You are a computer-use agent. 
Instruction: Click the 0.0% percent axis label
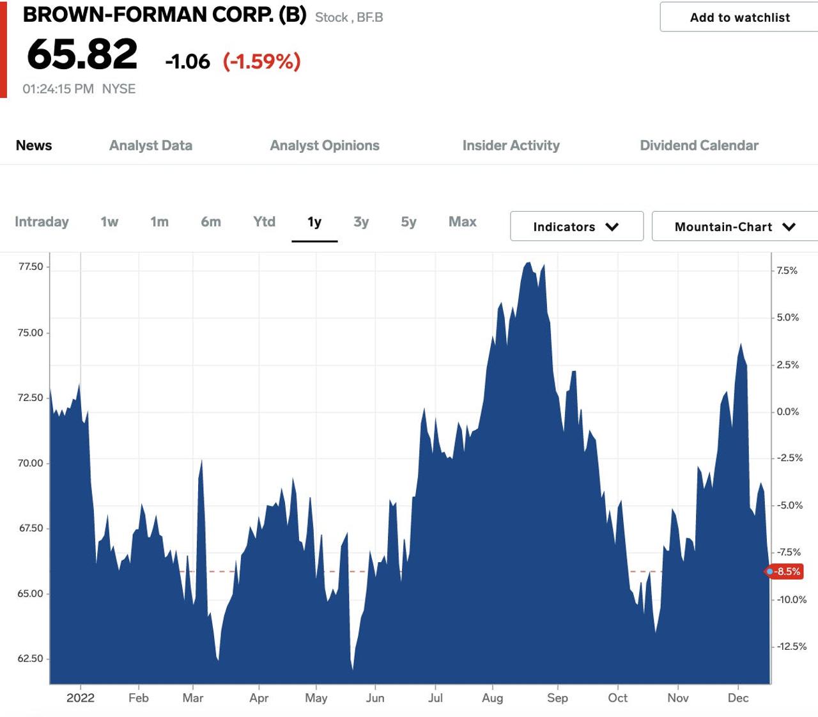(788, 411)
